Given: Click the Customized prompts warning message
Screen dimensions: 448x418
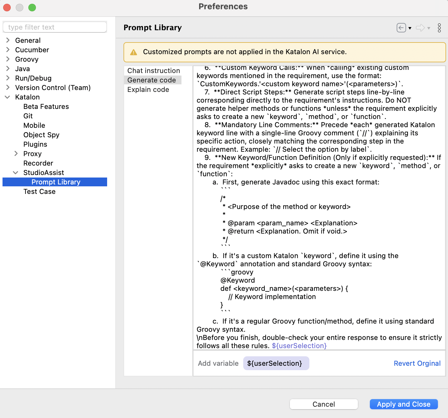Looking at the screenshot, I should (x=245, y=52).
